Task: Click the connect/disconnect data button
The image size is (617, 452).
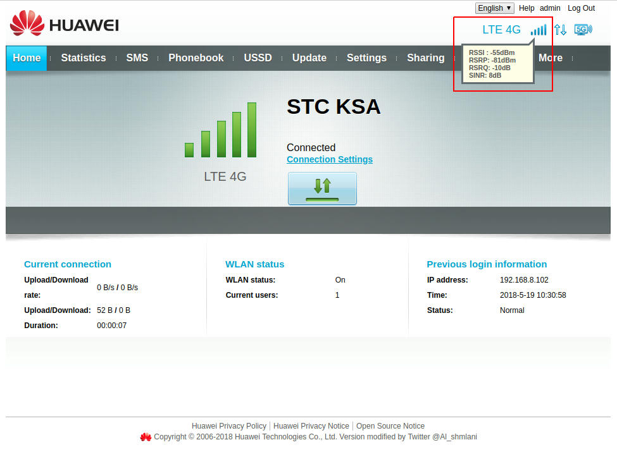Action: point(322,188)
